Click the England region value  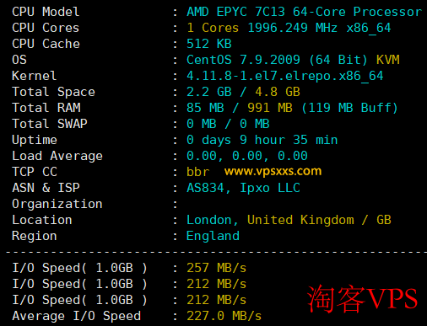[213, 236]
